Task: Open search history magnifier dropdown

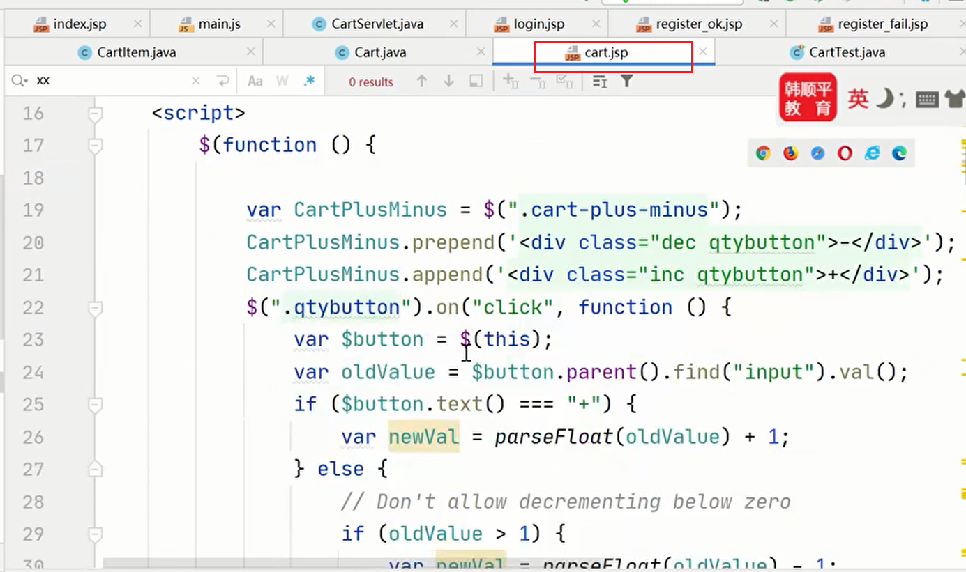Action: (20, 81)
